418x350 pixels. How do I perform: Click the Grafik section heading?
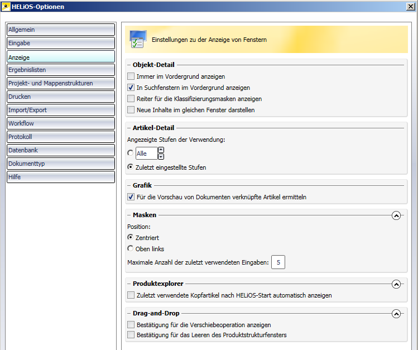pos(142,185)
